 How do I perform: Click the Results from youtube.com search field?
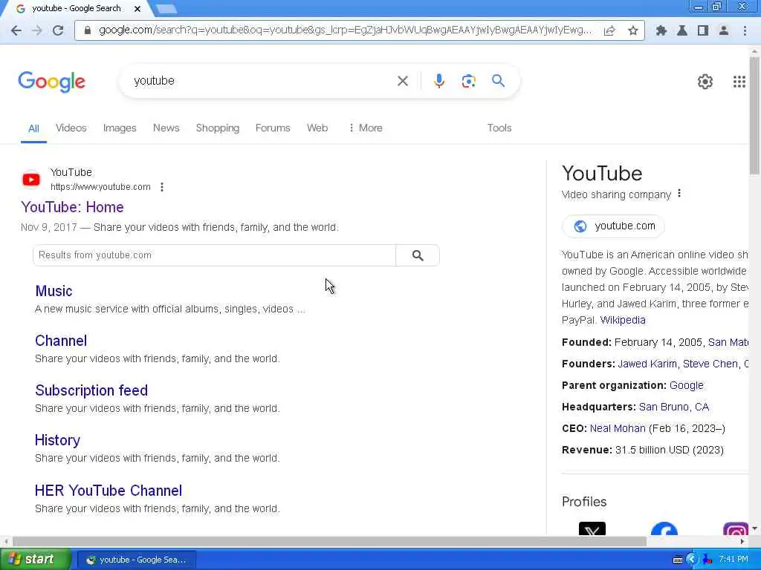point(215,255)
